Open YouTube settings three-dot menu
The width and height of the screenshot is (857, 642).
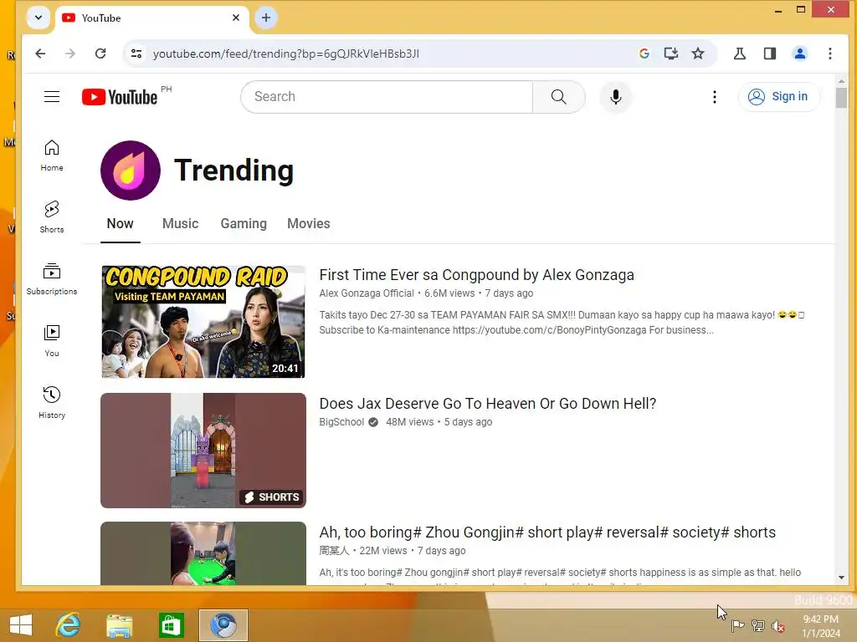pos(715,97)
